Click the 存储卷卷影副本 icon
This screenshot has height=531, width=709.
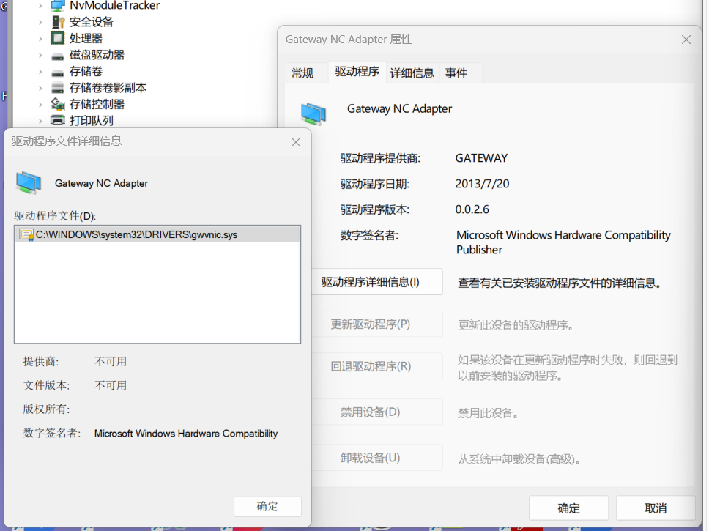(57, 88)
